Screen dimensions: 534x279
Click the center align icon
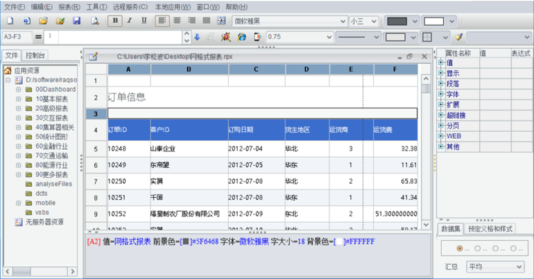[x=177, y=22]
